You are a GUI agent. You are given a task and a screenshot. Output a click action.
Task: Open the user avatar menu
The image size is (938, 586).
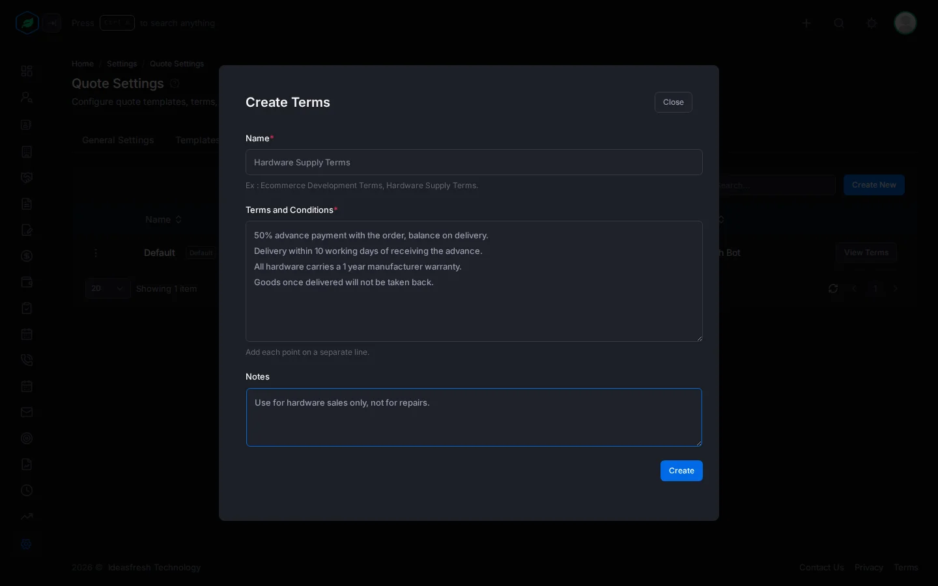tap(905, 23)
